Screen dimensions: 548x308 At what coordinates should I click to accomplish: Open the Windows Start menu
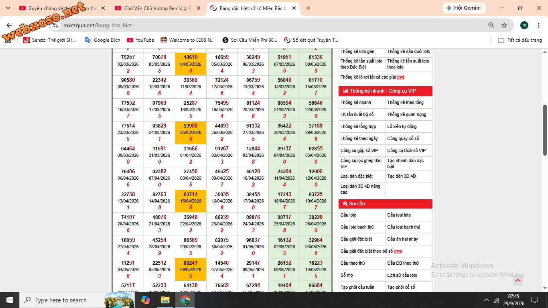[x=10, y=300]
